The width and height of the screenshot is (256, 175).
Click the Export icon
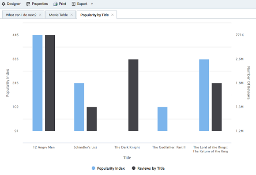tap(73, 4)
